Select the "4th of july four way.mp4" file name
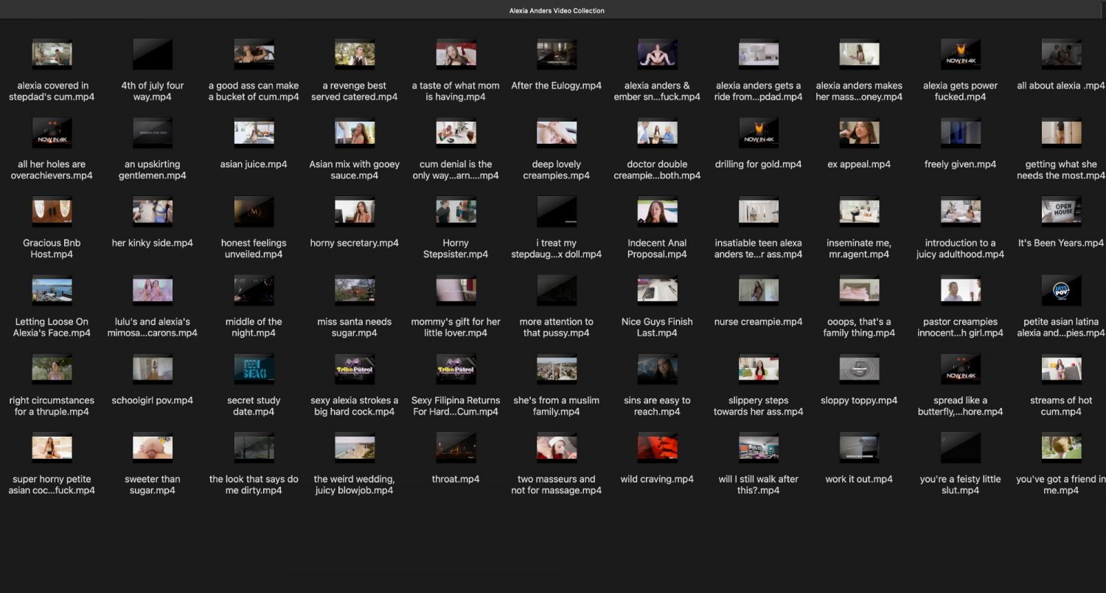 pos(152,91)
